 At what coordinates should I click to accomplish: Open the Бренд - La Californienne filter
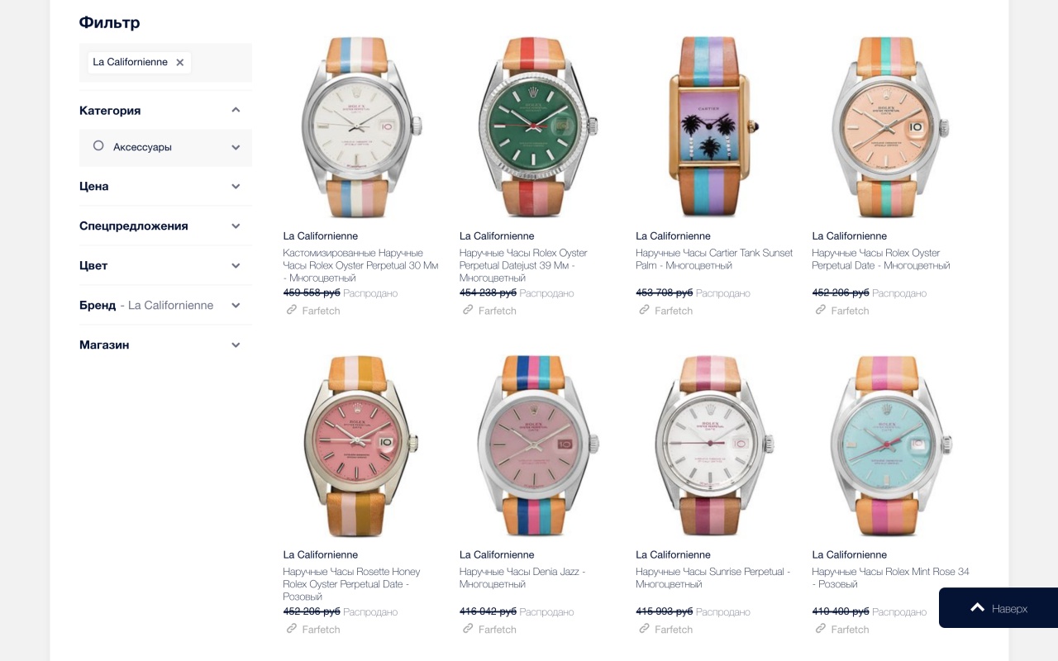pos(165,305)
